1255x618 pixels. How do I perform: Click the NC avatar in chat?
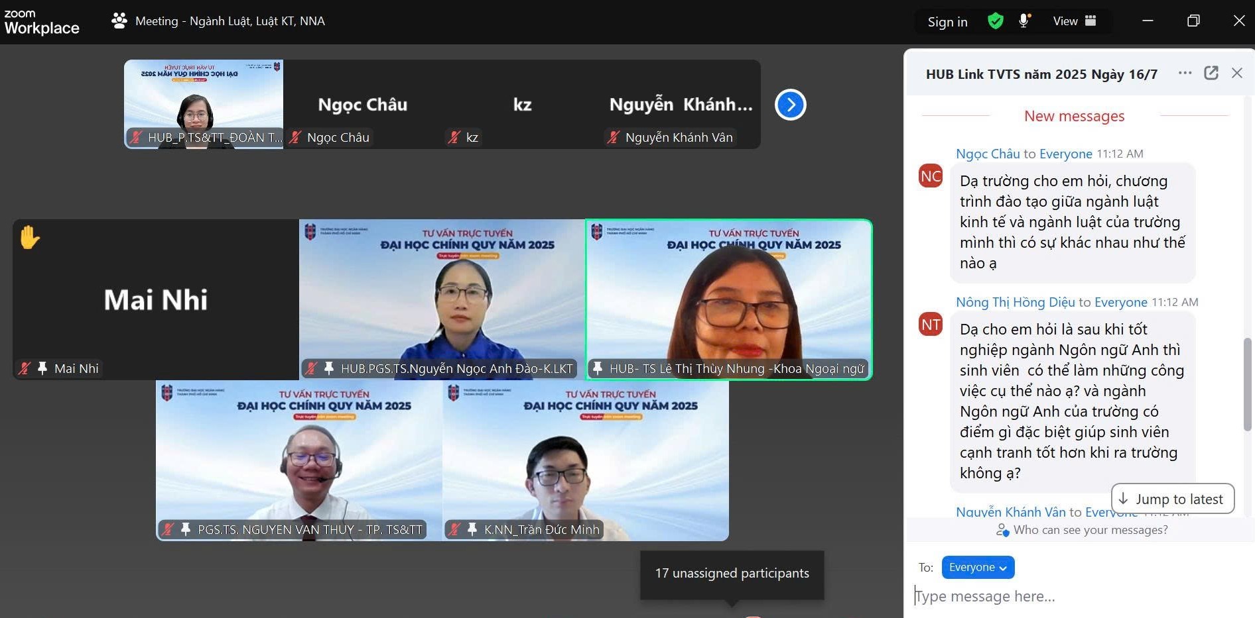pos(931,176)
